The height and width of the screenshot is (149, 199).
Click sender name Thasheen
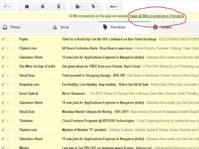click(x=26, y=121)
